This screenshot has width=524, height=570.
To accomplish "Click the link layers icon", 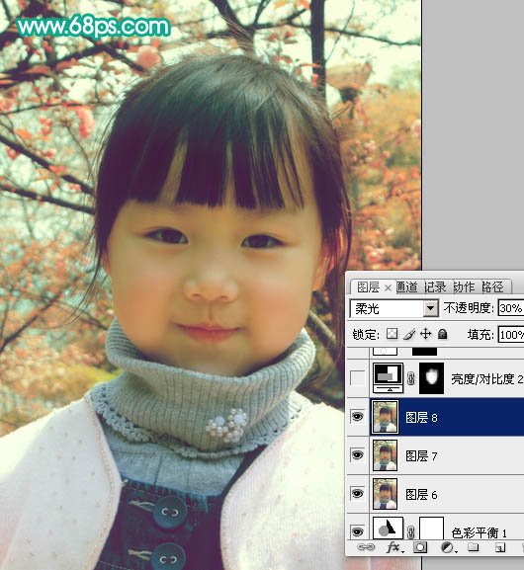I will tap(366, 547).
